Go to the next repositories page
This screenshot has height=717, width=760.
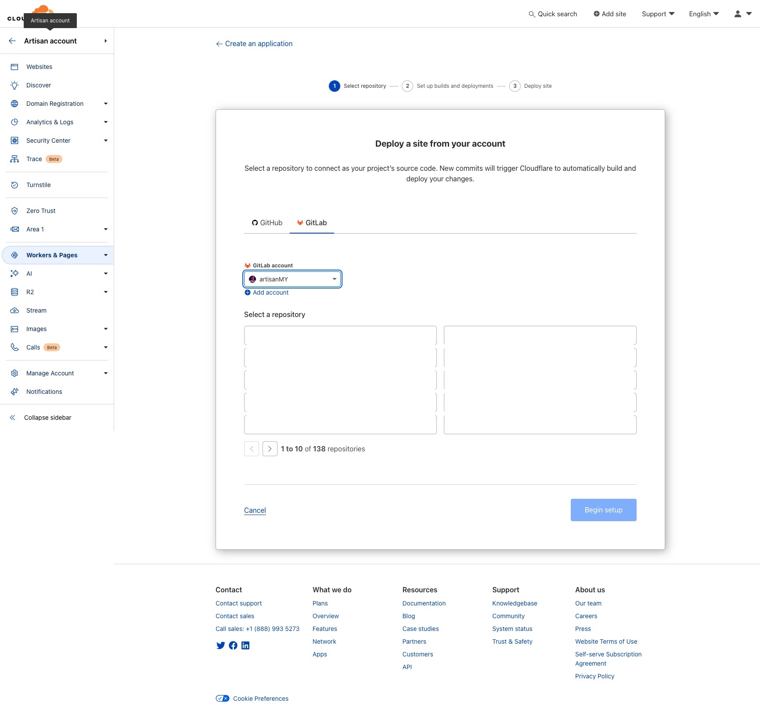270,449
